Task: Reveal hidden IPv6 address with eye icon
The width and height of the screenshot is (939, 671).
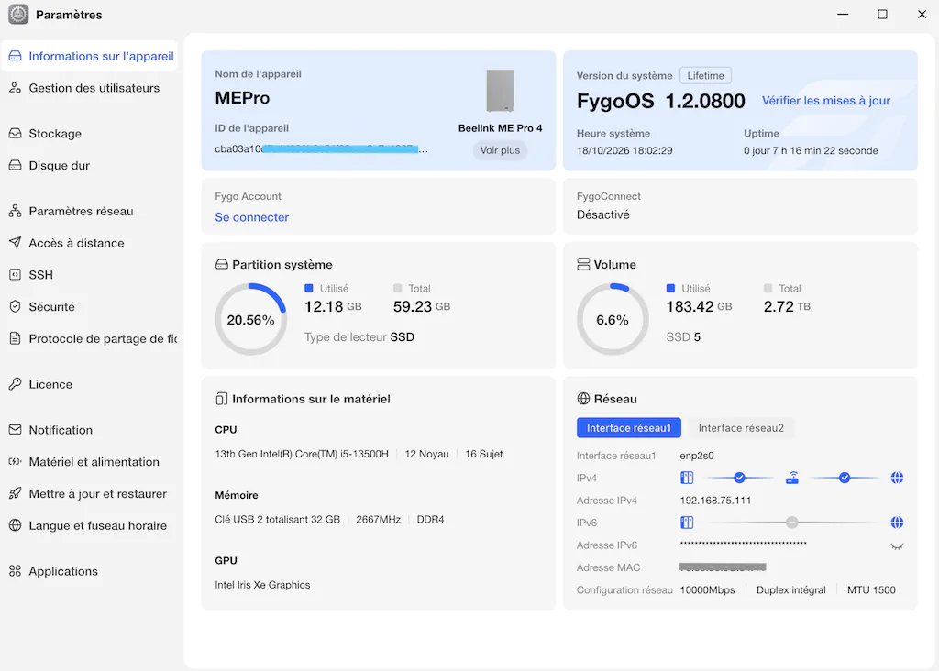Action: [x=897, y=546]
